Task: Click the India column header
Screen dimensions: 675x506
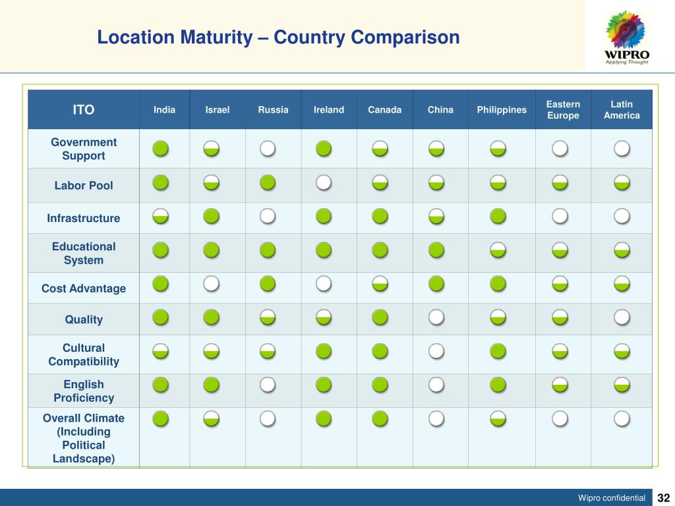Action: [x=164, y=110]
